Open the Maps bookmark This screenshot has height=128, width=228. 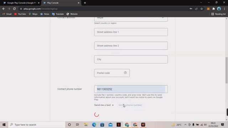click(33, 14)
